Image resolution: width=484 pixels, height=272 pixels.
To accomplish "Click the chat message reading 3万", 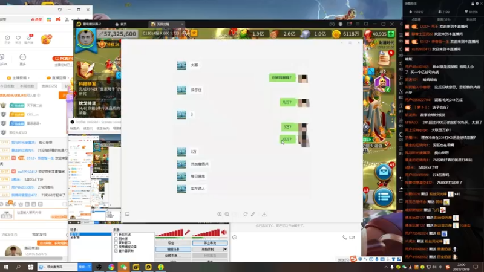I will click(193, 152).
